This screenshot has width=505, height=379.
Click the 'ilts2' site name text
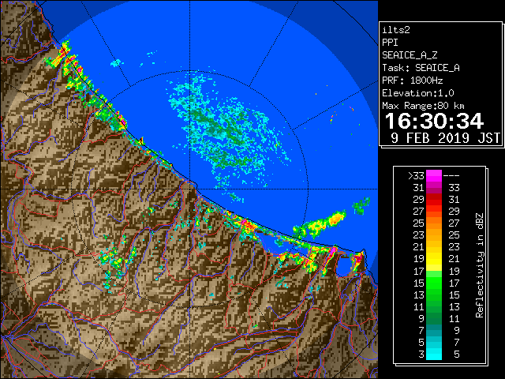pos(396,30)
